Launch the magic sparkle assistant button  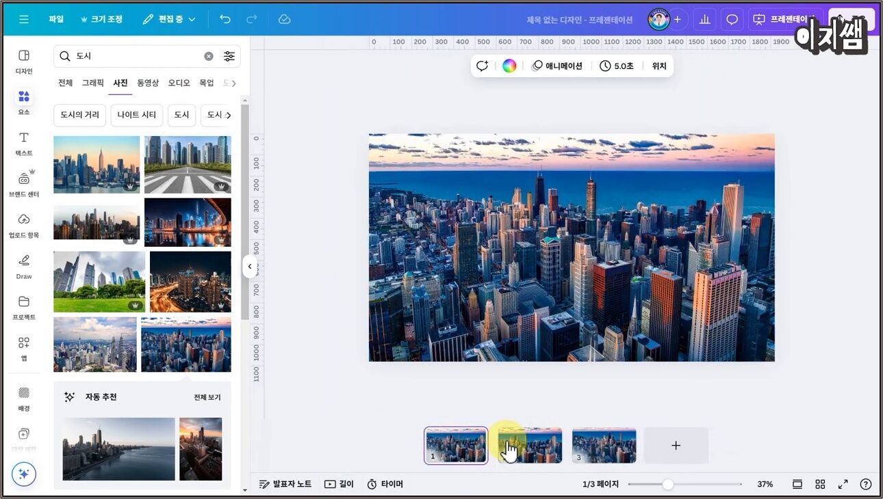(x=24, y=474)
